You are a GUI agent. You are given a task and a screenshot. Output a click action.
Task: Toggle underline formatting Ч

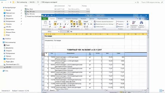pyautogui.click(x=60, y=24)
